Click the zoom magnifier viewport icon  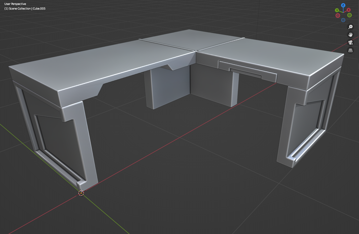[350, 27]
